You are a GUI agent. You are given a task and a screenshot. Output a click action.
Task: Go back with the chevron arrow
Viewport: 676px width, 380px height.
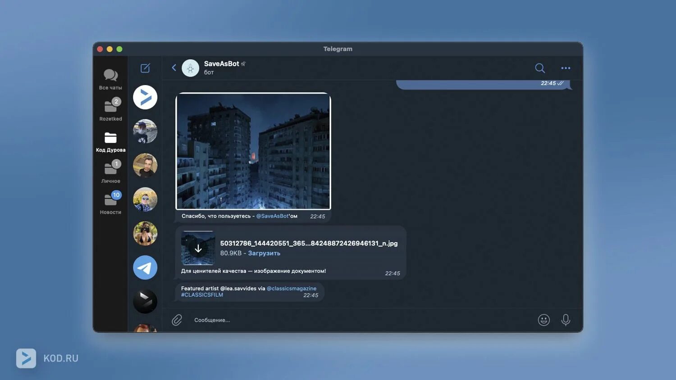point(174,68)
